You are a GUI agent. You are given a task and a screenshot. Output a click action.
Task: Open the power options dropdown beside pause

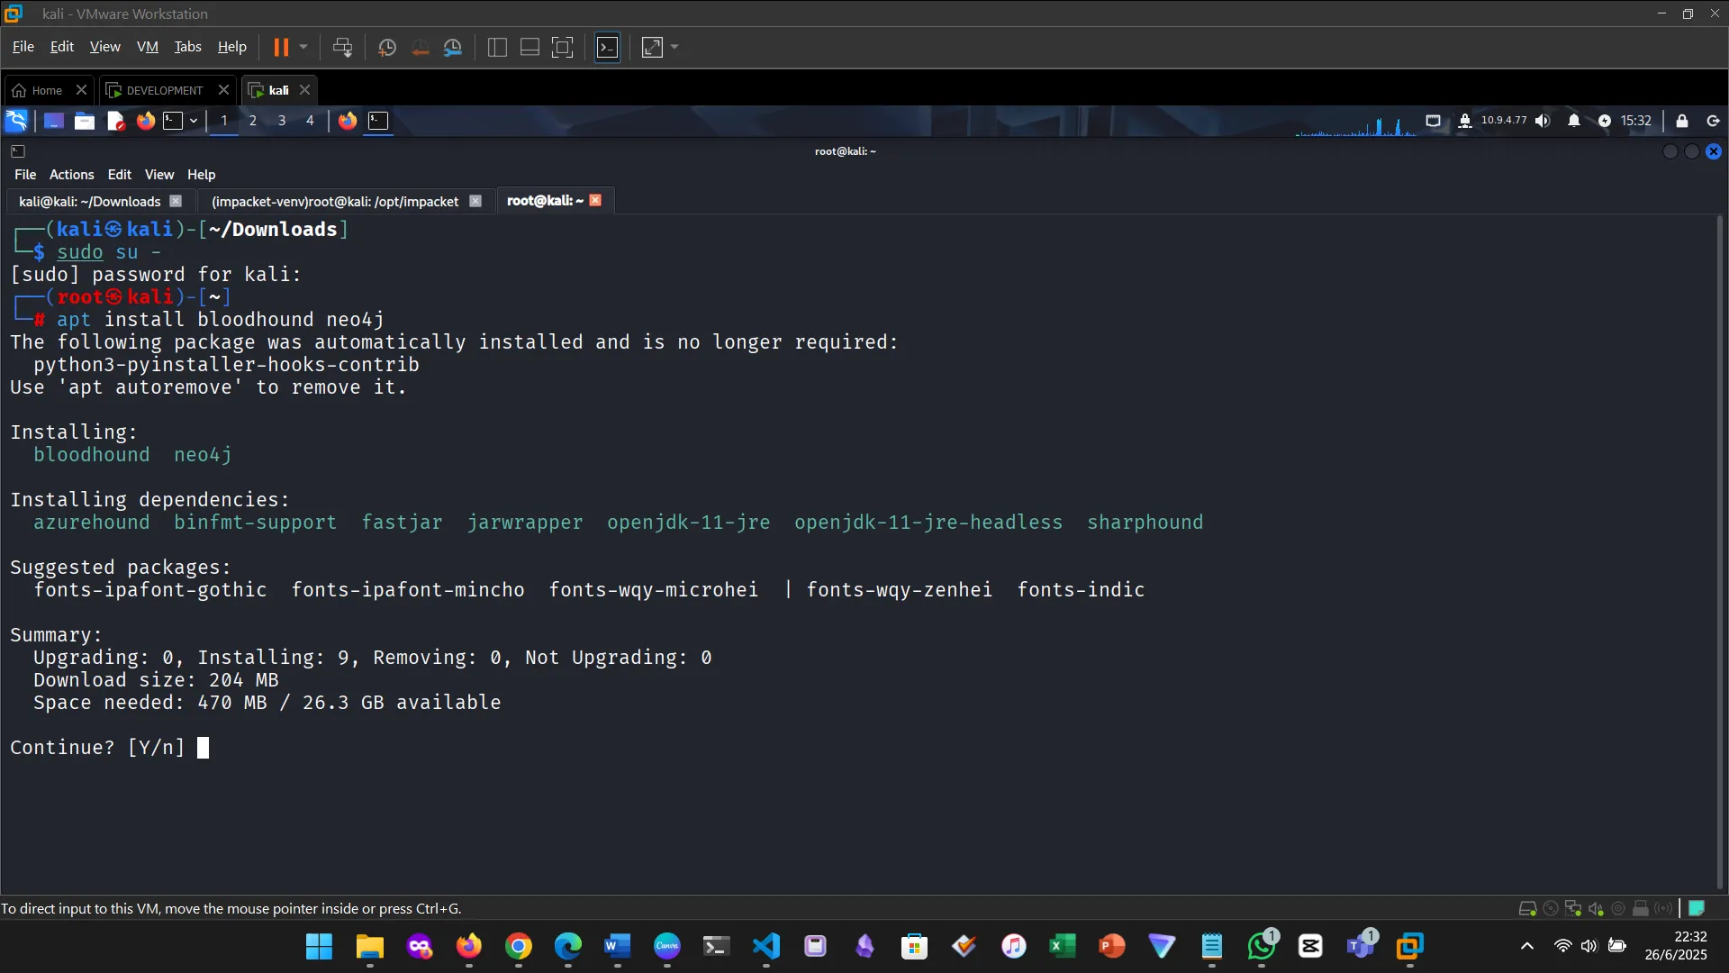pyautogui.click(x=303, y=47)
